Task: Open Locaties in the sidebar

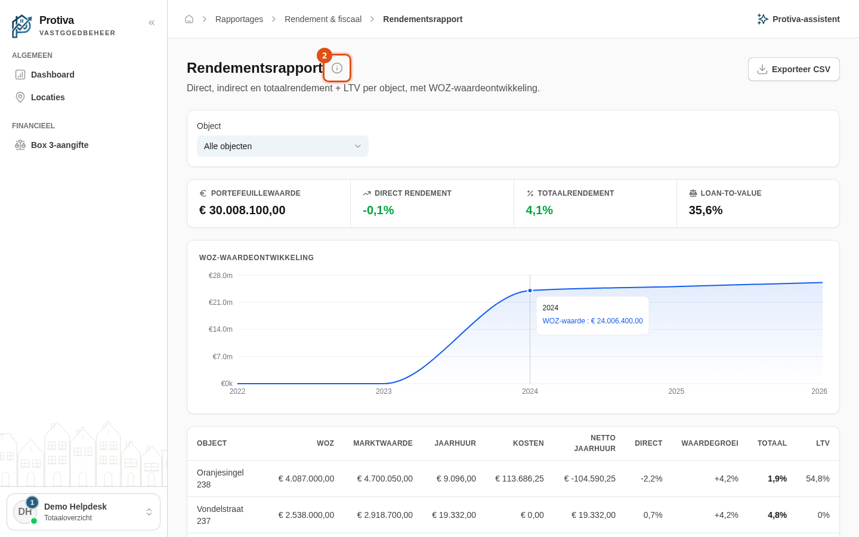Action: click(x=84, y=97)
